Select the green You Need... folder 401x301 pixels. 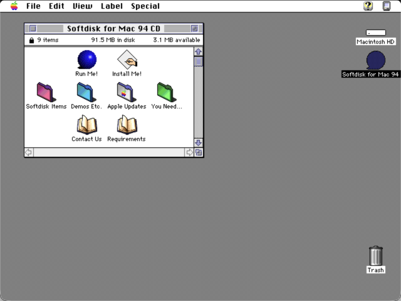167,92
